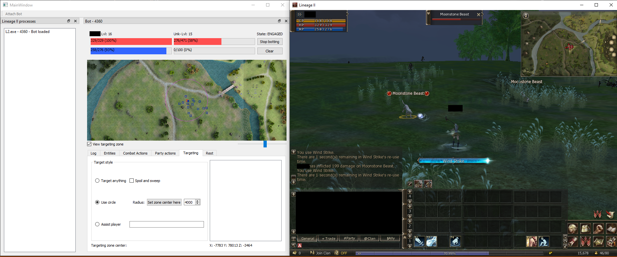Click the small sword toggle beside item icons
The image size is (617, 257).
(x=409, y=184)
